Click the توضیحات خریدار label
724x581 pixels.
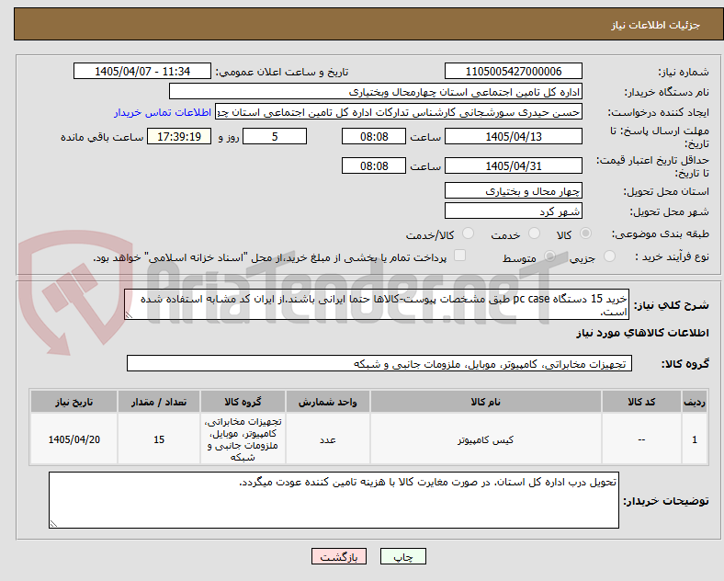[666, 501]
